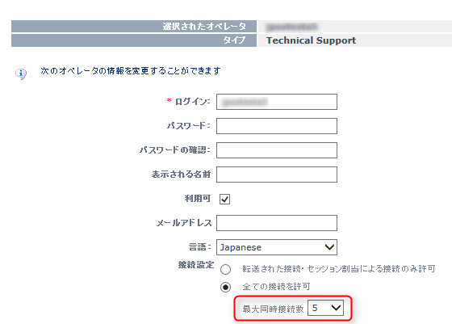Image resolution: width=452 pixels, height=324 pixels.
Task: Select 全ての接続を許可 radio button
Action: click(225, 288)
